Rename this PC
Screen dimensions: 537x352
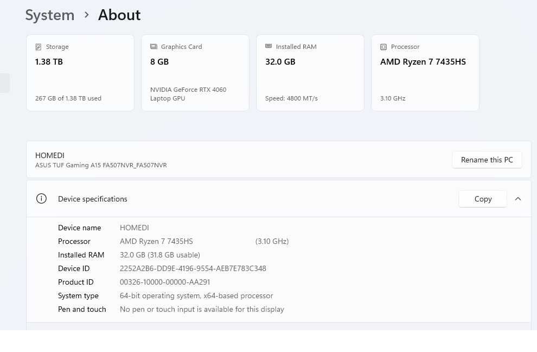coord(487,160)
